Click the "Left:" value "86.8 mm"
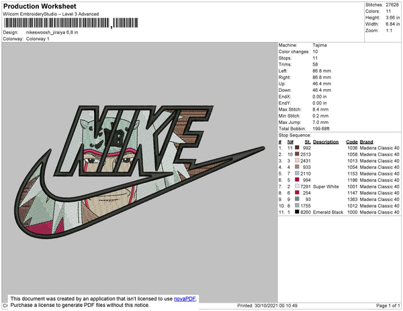Image resolution: width=403 pixels, height=311 pixels. click(322, 71)
